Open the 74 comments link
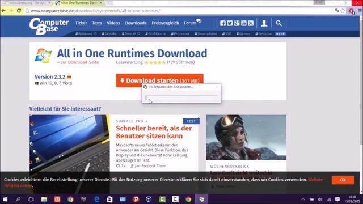This screenshot has height=204, width=363. 121,166
